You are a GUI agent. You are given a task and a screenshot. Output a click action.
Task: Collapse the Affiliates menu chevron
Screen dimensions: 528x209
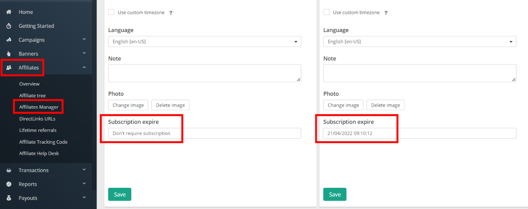point(84,67)
